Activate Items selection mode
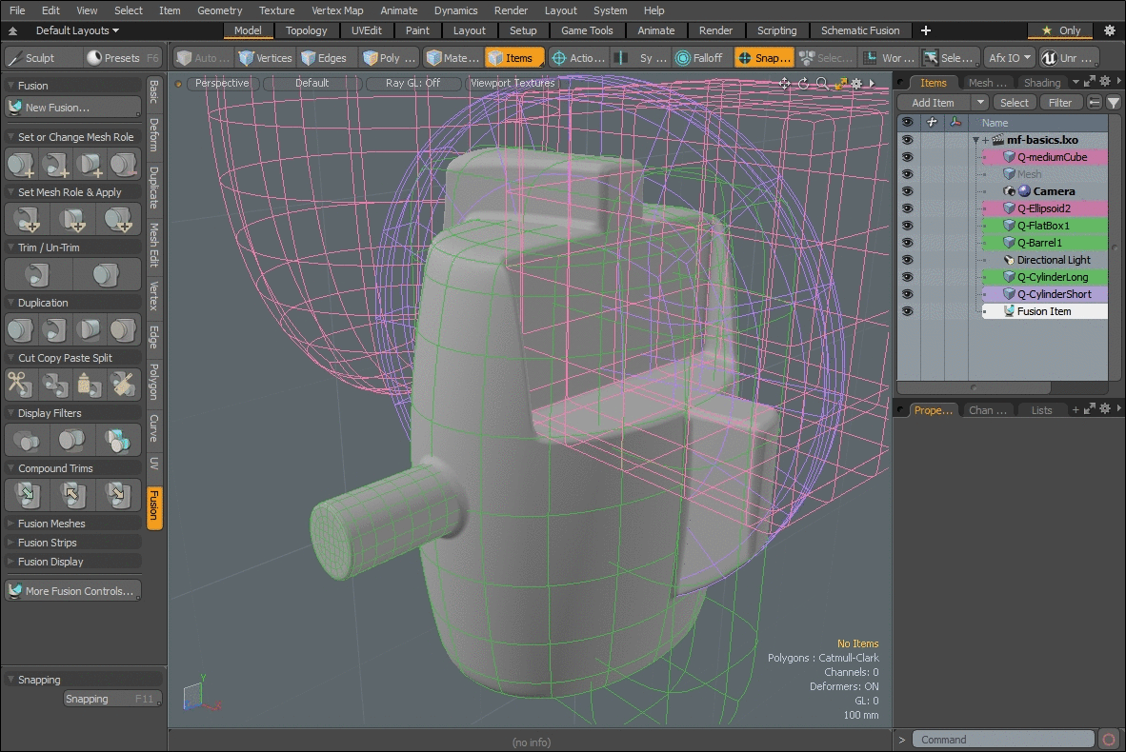The image size is (1126, 752). point(514,58)
